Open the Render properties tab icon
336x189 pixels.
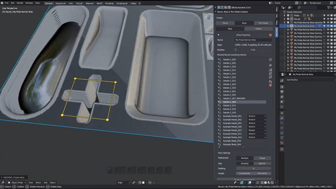282,87
